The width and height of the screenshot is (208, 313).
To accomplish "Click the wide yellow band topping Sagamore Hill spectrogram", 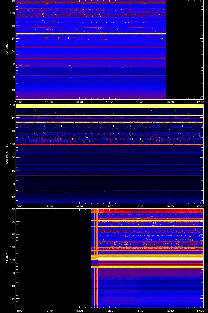I will tap(109, 106).
